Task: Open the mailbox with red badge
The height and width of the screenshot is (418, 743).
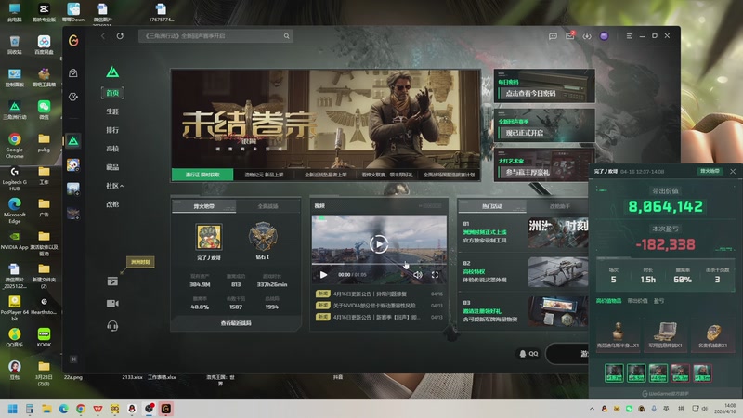Action: tap(570, 36)
